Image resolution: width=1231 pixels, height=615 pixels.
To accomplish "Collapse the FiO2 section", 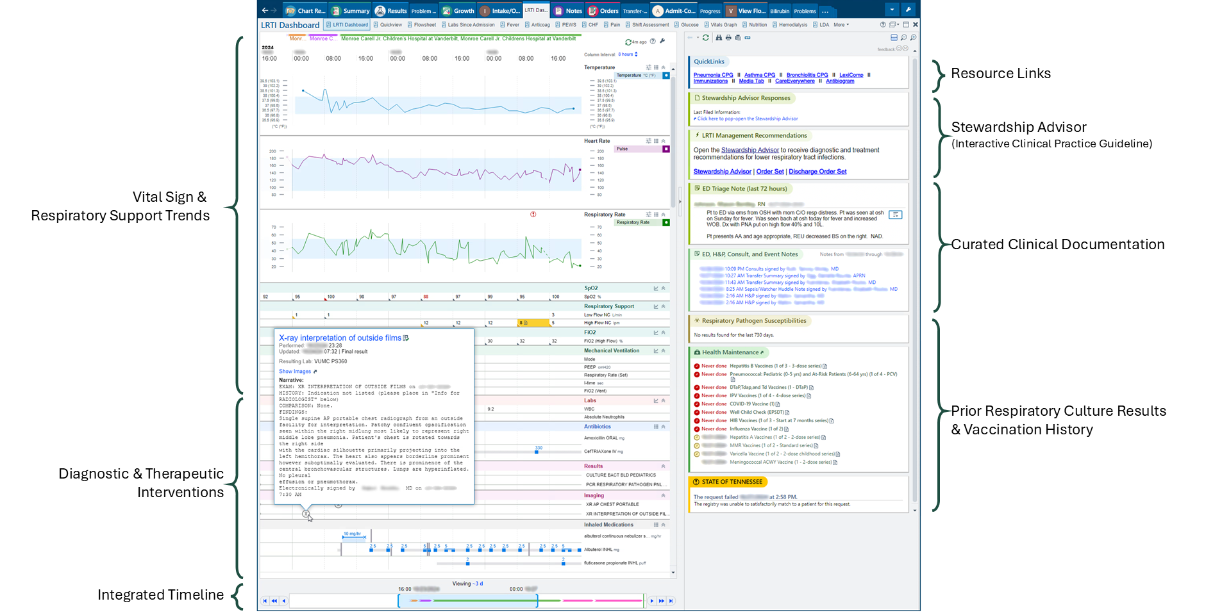I will tap(664, 333).
